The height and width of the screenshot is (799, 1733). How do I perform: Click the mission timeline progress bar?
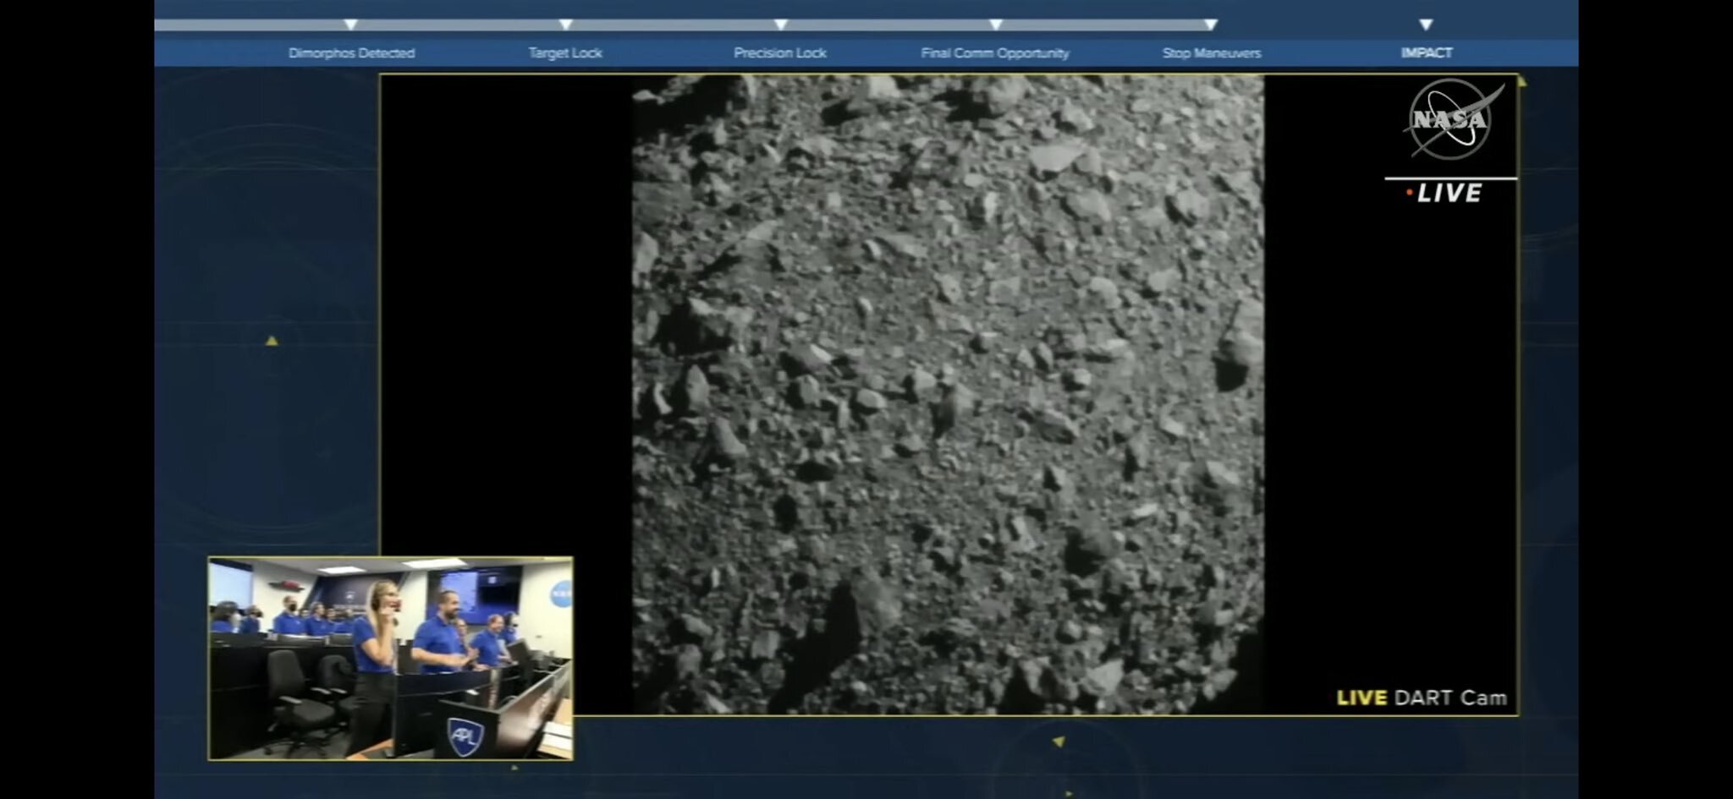pyautogui.click(x=677, y=25)
